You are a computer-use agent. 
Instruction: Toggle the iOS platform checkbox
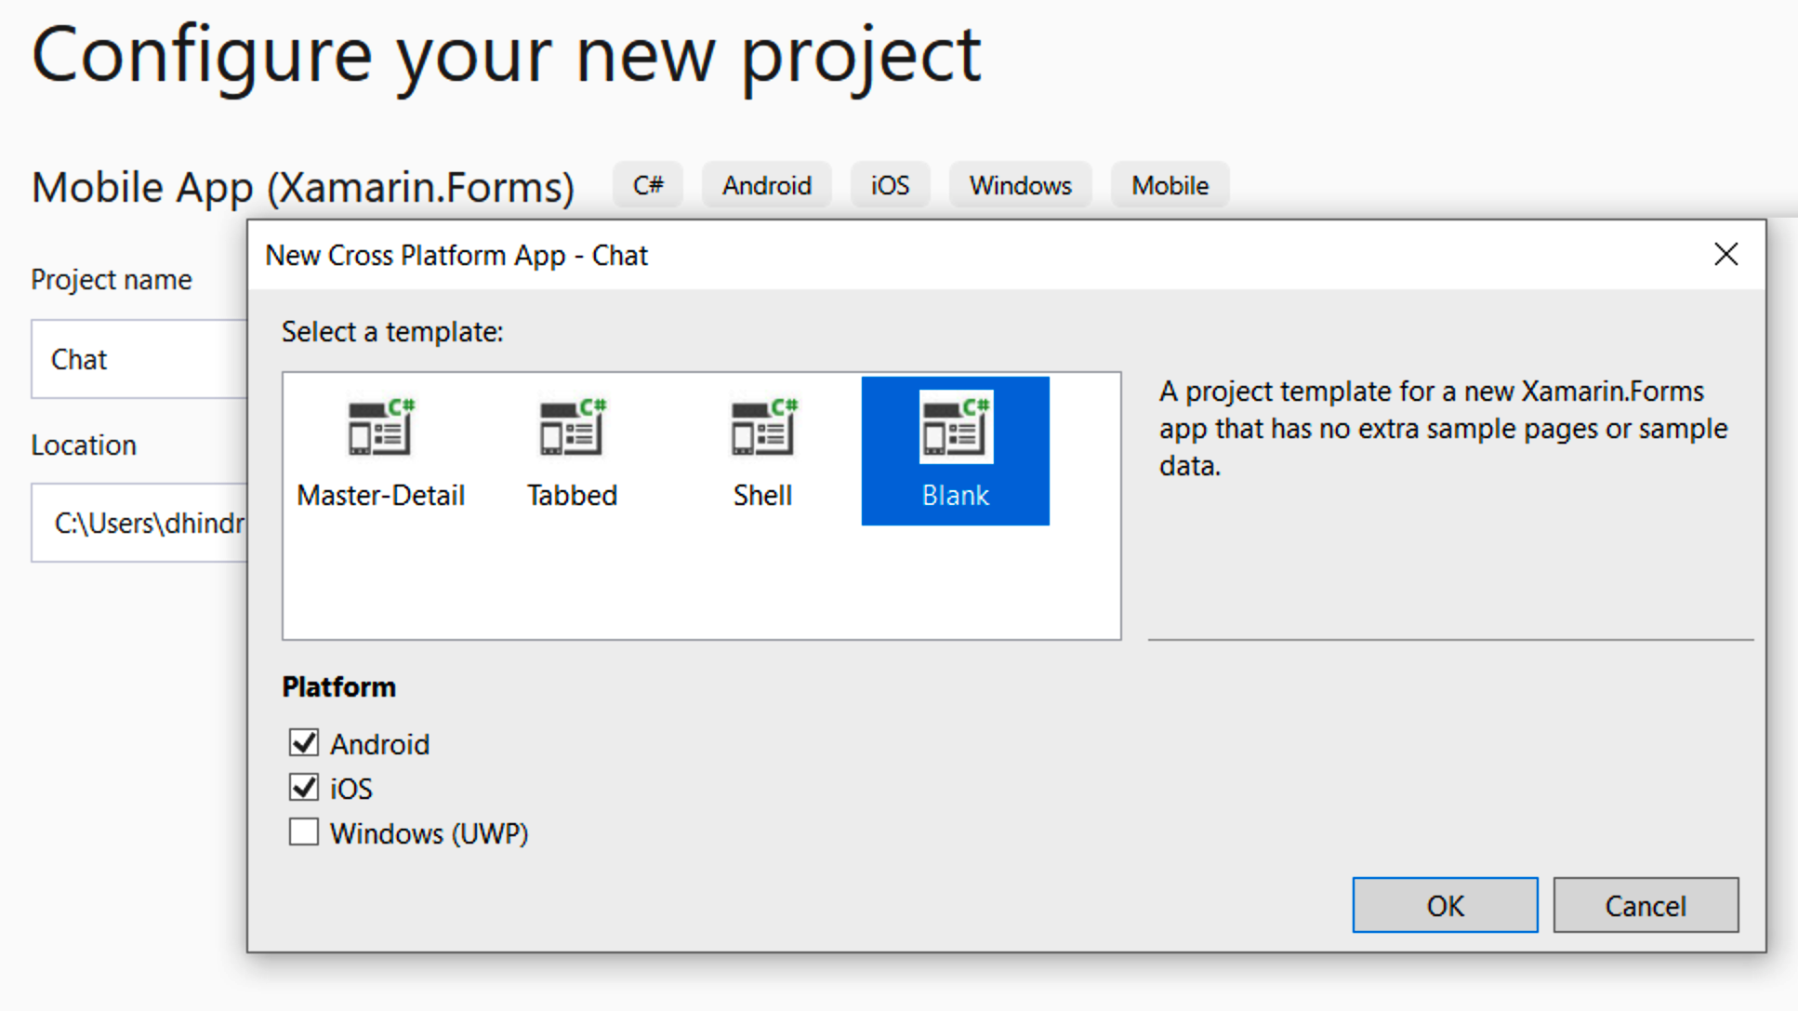(x=304, y=788)
